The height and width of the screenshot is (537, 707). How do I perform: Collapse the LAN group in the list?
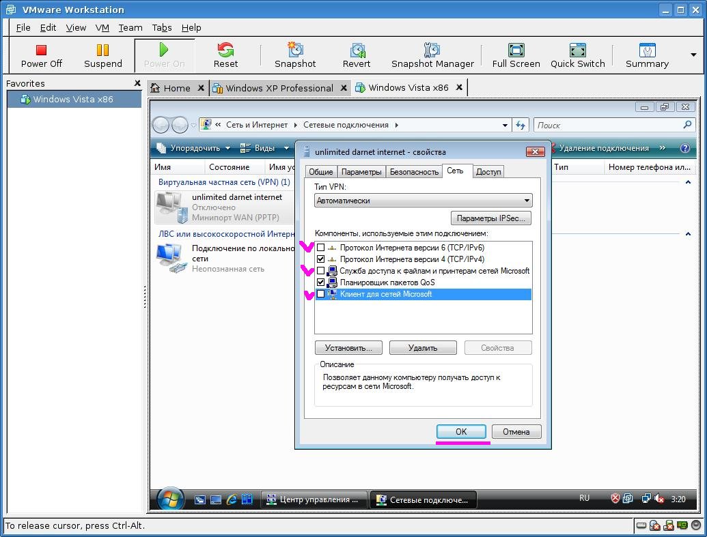(x=688, y=234)
